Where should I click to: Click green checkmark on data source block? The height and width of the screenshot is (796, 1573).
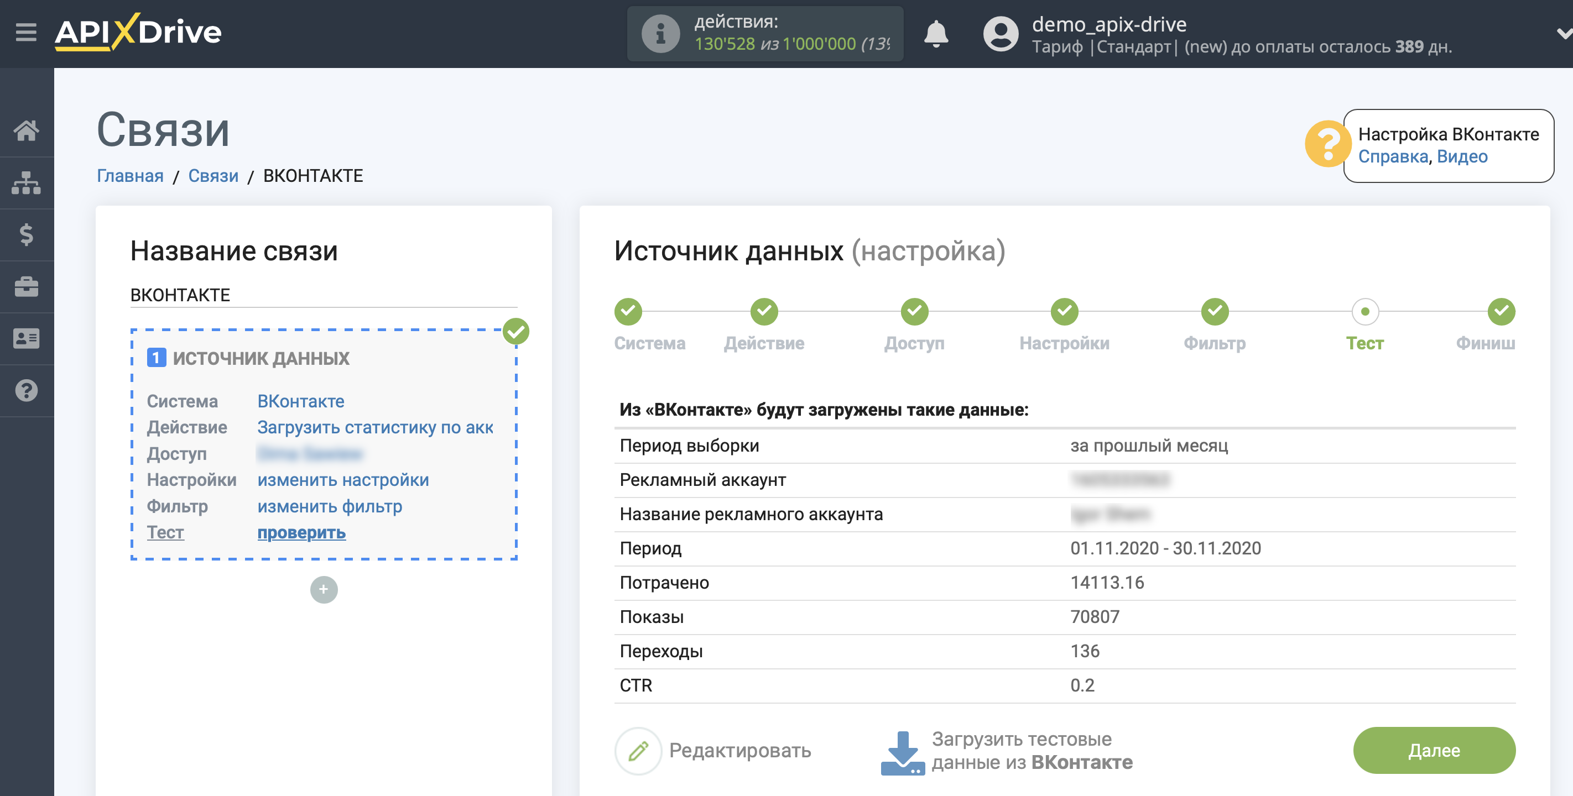(516, 332)
